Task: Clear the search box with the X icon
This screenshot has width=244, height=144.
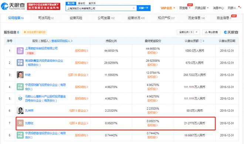Action: pyautogui.click(x=133, y=8)
